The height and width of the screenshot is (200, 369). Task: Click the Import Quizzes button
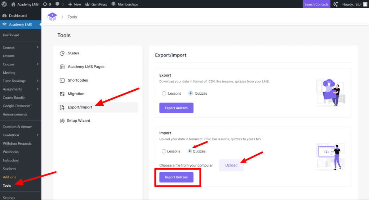point(176,177)
